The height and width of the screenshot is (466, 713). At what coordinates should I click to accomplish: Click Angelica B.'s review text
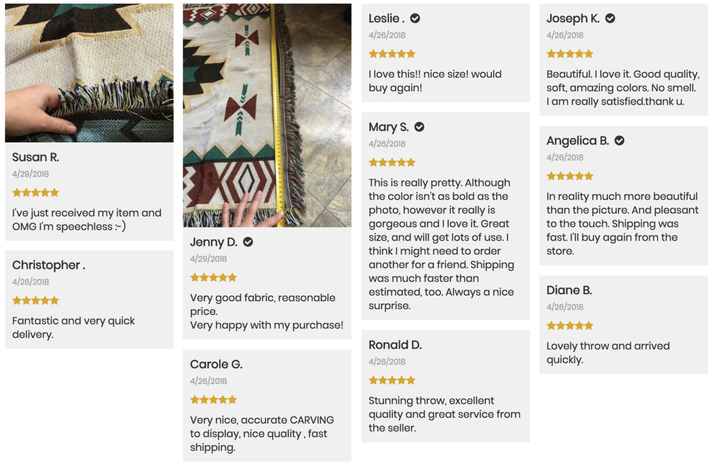click(x=622, y=223)
